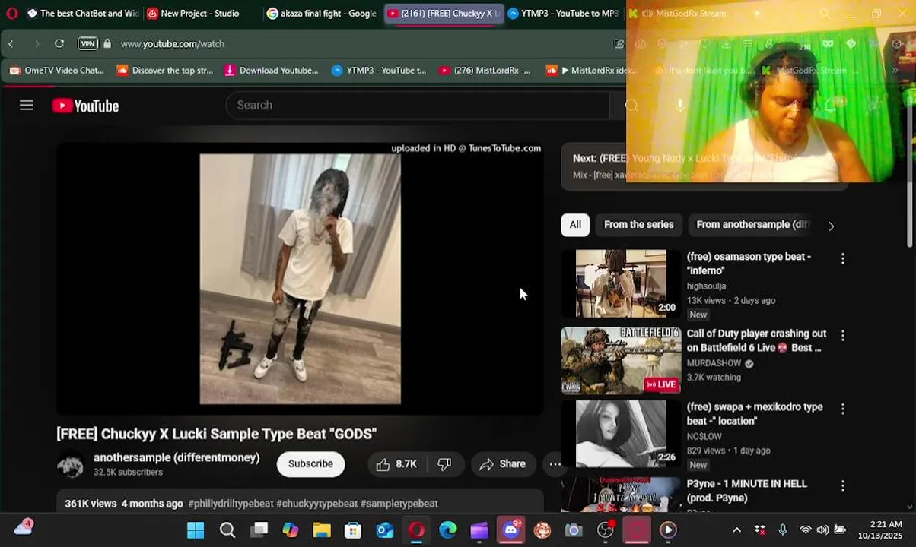The height and width of the screenshot is (547, 916).
Task: Like the video with 8.7K likes
Action: click(x=396, y=464)
